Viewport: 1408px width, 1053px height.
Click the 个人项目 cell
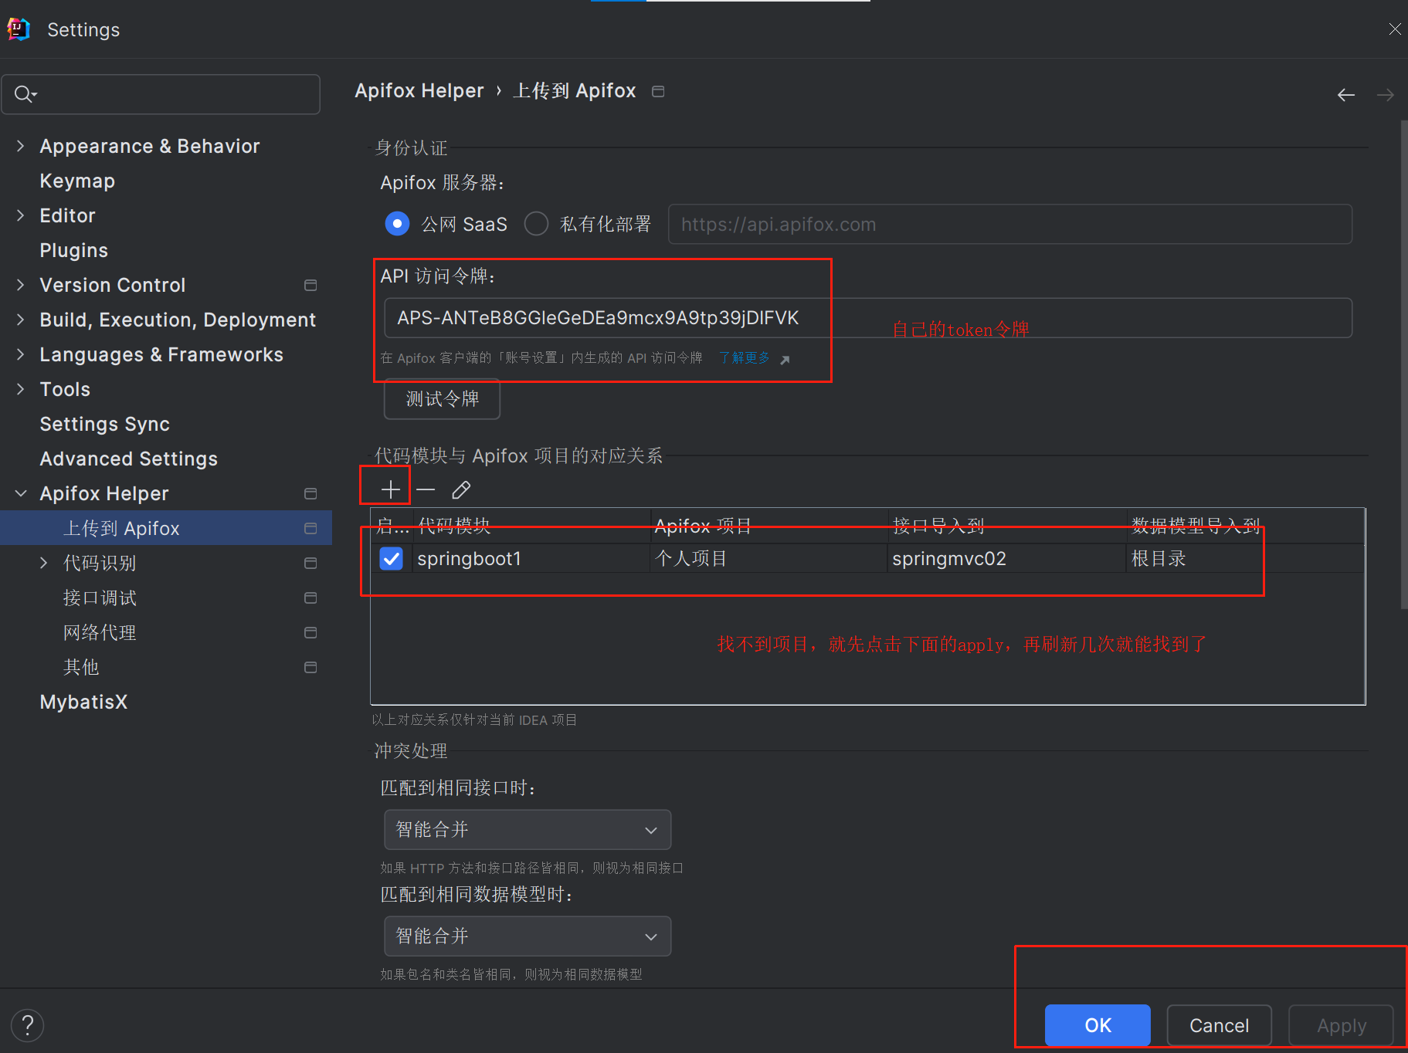tap(769, 558)
